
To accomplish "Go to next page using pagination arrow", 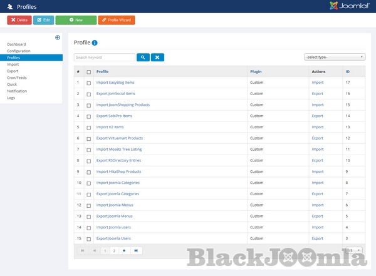I will [x=124, y=250].
